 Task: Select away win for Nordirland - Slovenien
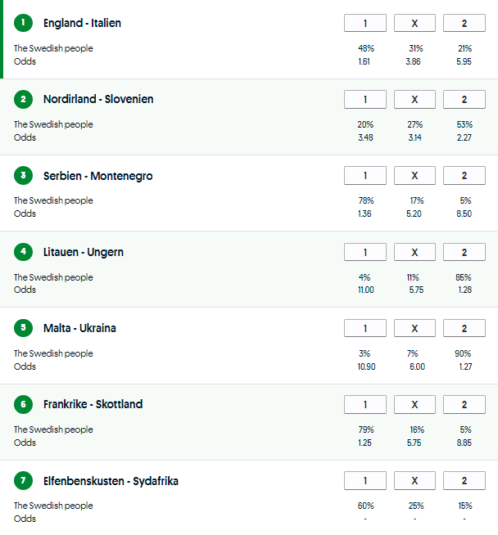[464, 99]
